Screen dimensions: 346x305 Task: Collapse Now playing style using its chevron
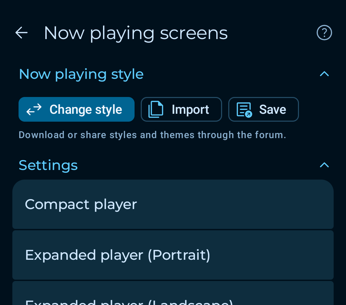[324, 74]
